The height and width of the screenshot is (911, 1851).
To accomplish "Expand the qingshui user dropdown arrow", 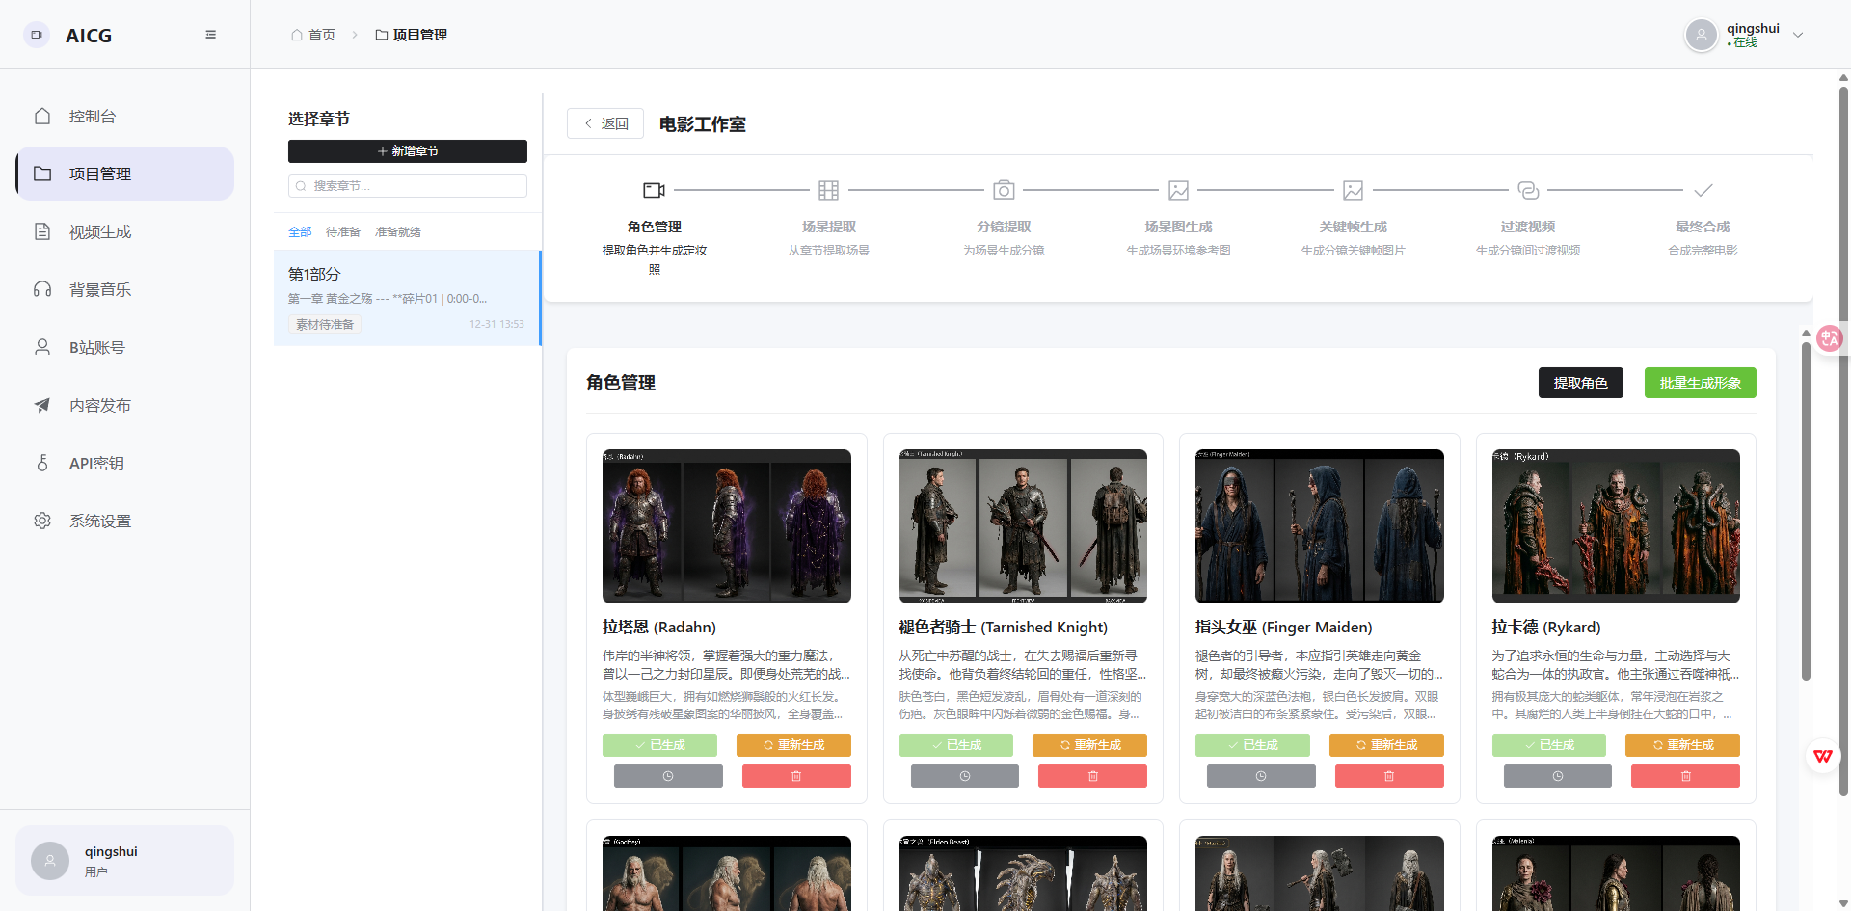I will 1798,35.
